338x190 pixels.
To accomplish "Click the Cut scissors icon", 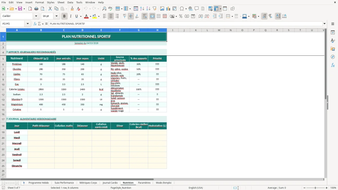I will pos(50,9).
